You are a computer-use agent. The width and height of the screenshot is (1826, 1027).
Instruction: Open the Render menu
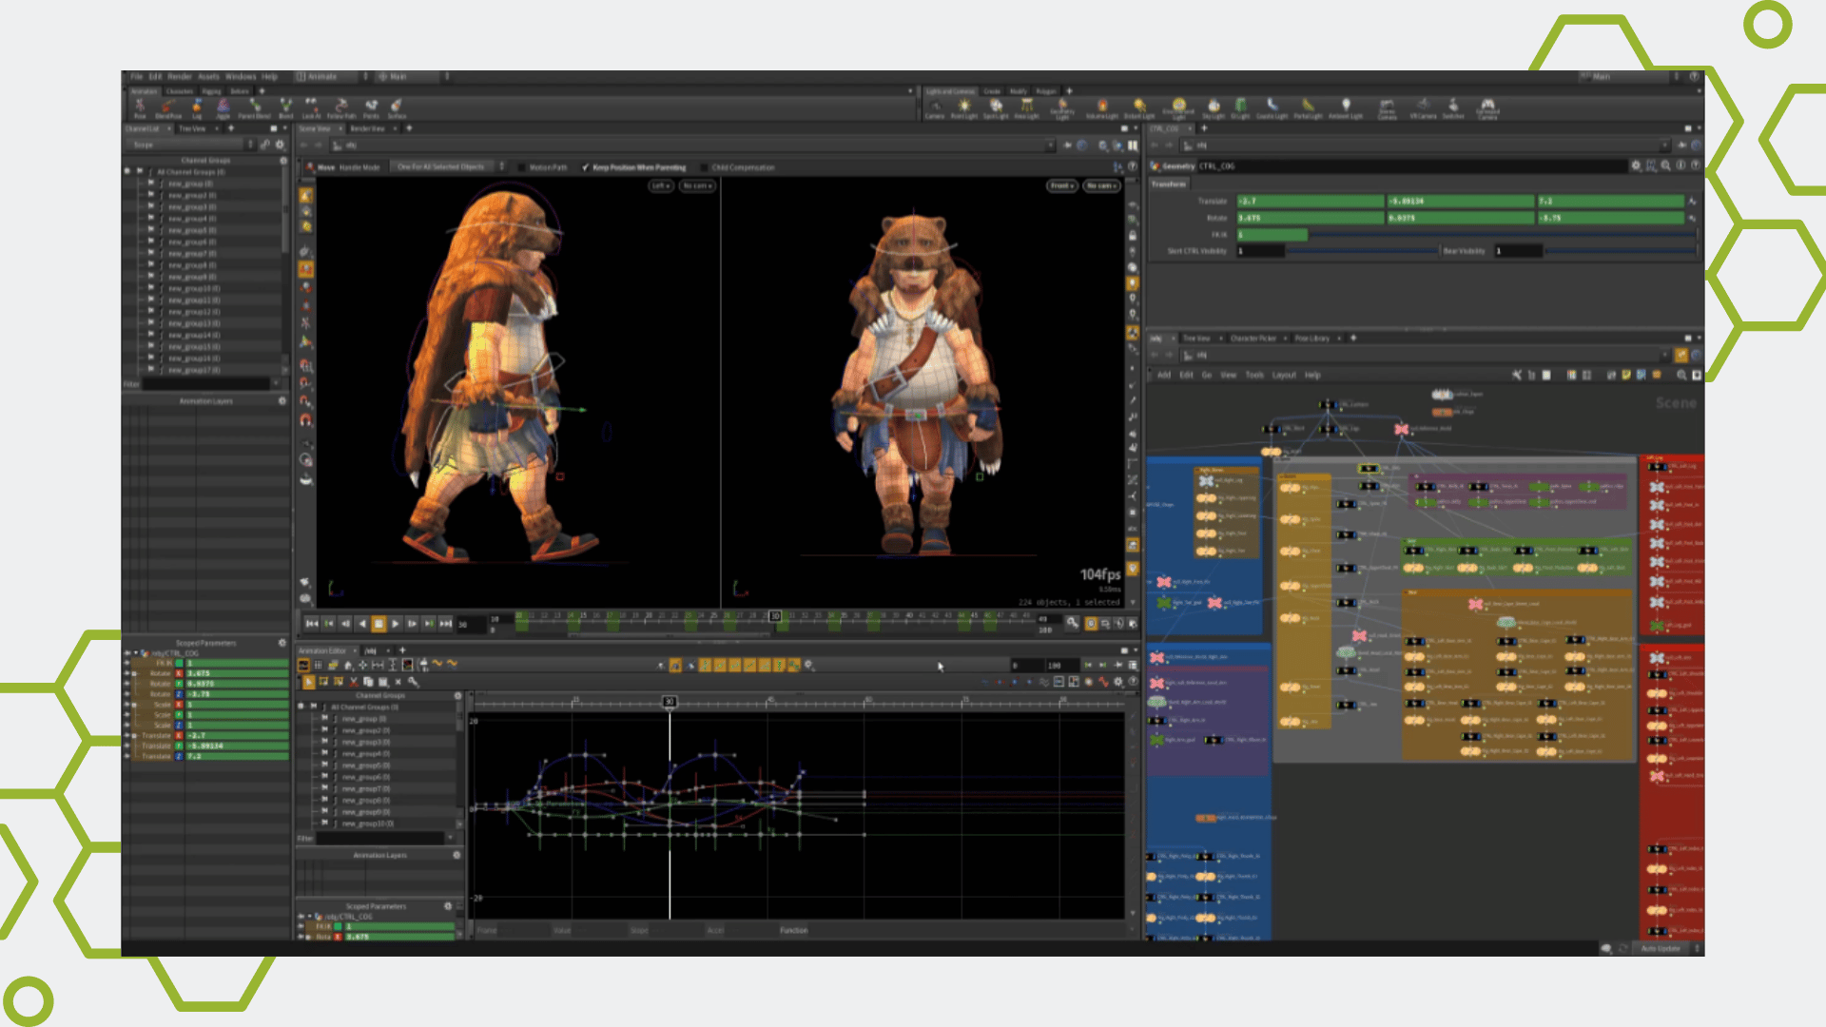180,76
